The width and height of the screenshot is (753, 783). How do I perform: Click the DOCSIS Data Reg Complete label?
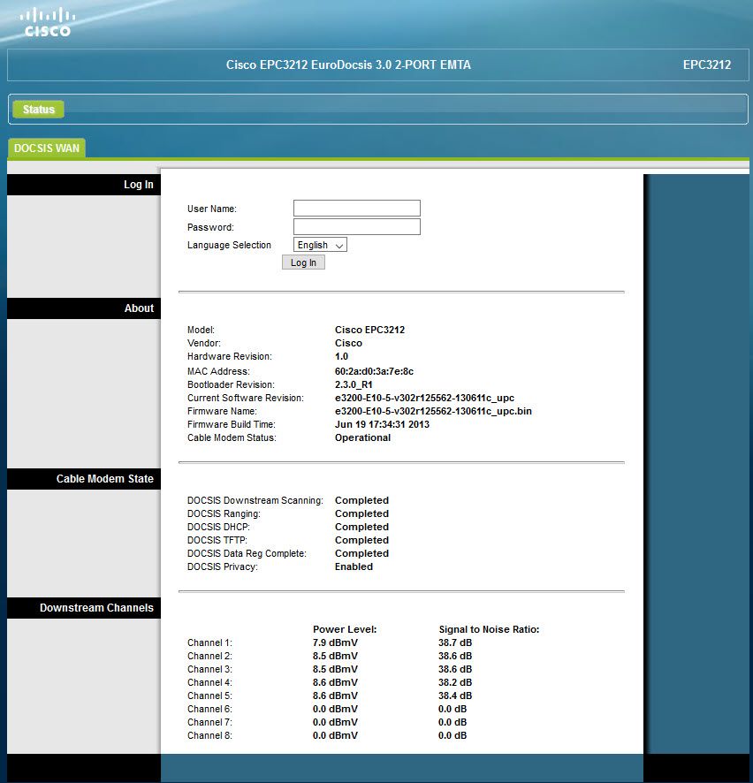(247, 553)
